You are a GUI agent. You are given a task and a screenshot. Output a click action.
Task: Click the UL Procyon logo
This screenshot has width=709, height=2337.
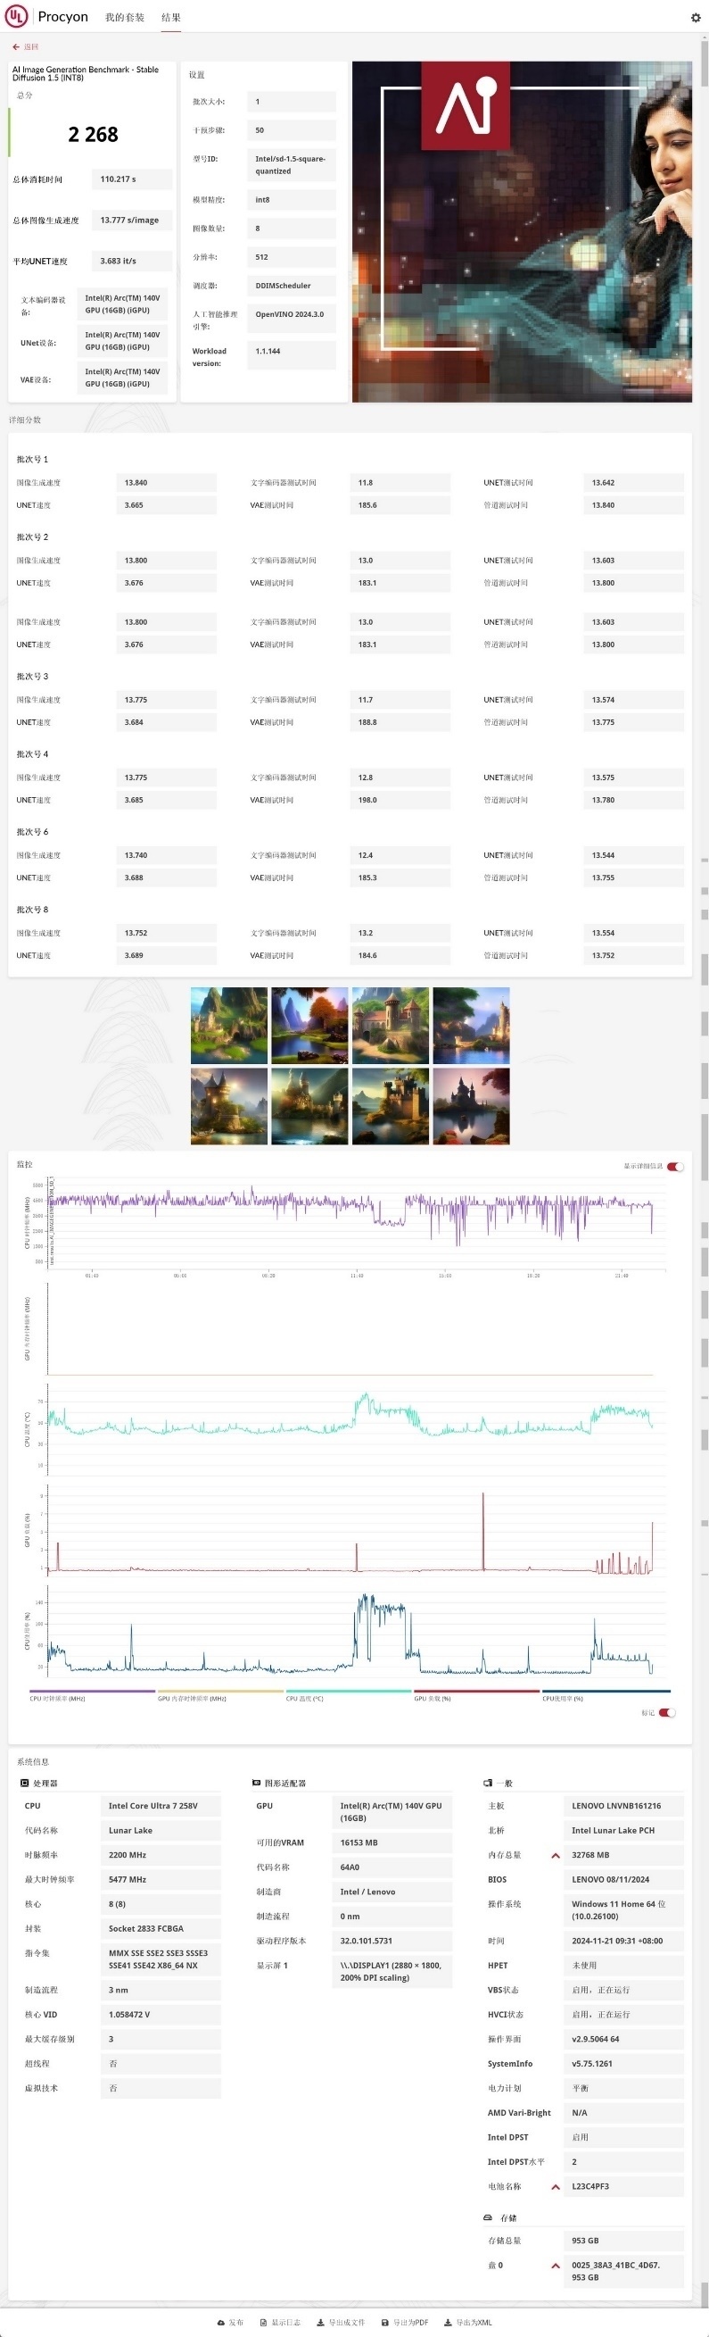[x=16, y=16]
